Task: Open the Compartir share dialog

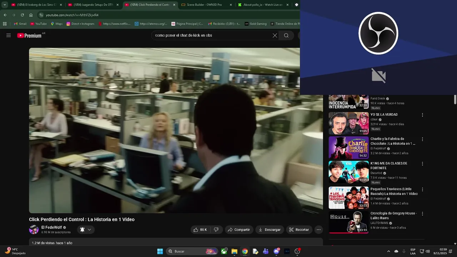Action: pos(239,230)
